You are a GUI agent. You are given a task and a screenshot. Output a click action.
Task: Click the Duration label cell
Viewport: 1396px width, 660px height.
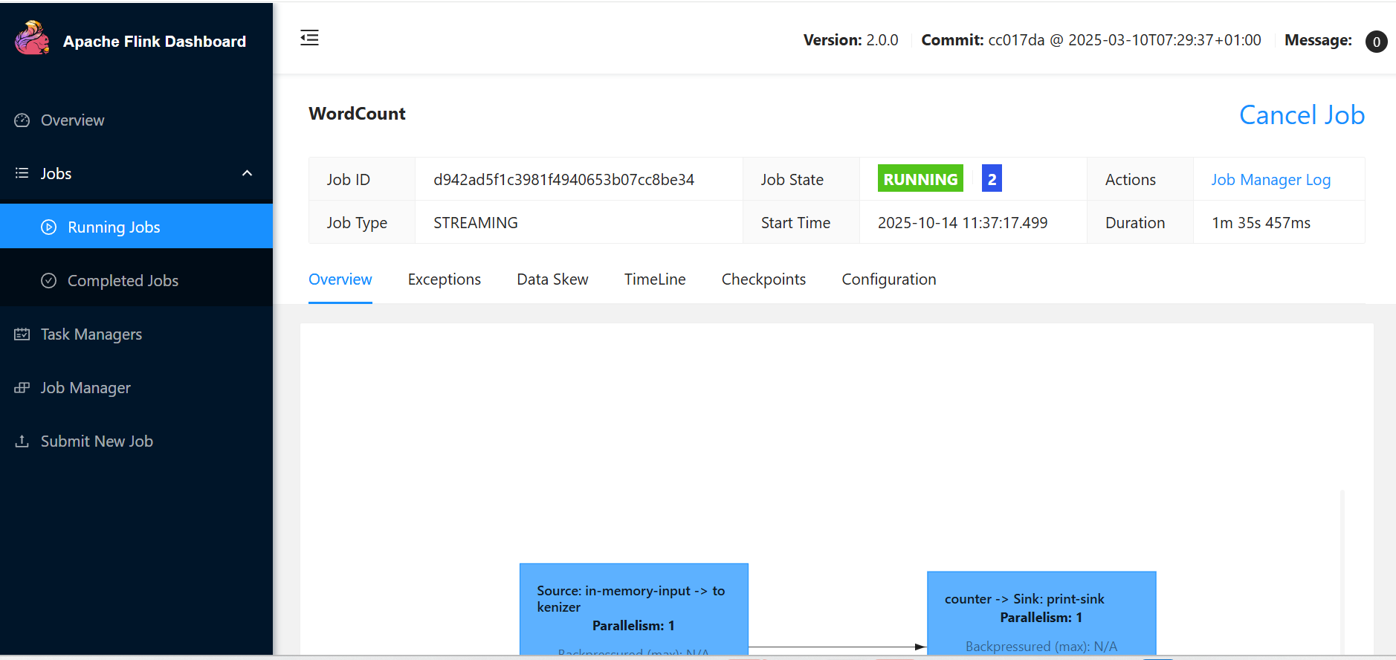pyautogui.click(x=1140, y=222)
